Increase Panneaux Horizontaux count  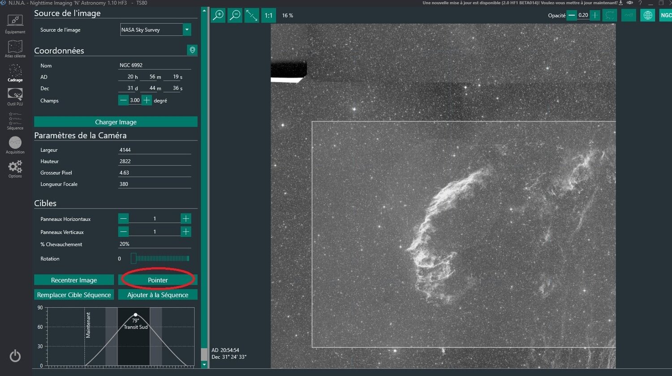point(185,218)
